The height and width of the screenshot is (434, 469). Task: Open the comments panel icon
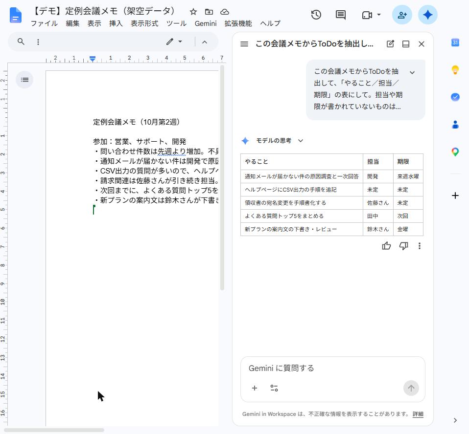pos(340,15)
